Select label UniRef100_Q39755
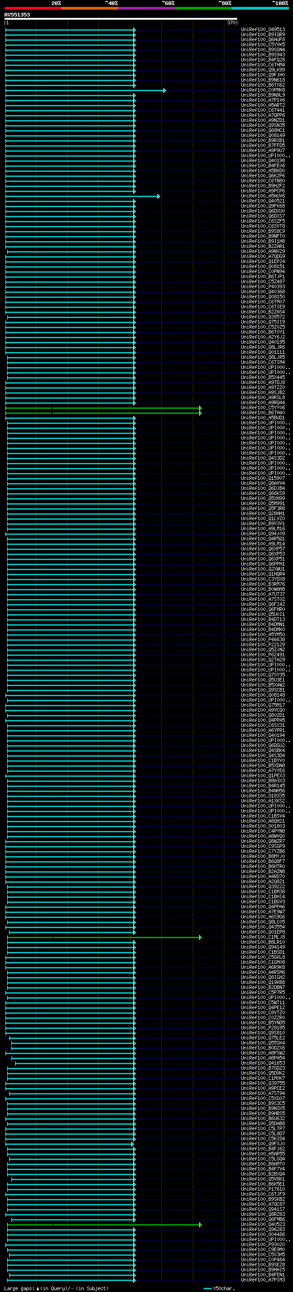This screenshot has width=293, height=1292. [x=263, y=1083]
